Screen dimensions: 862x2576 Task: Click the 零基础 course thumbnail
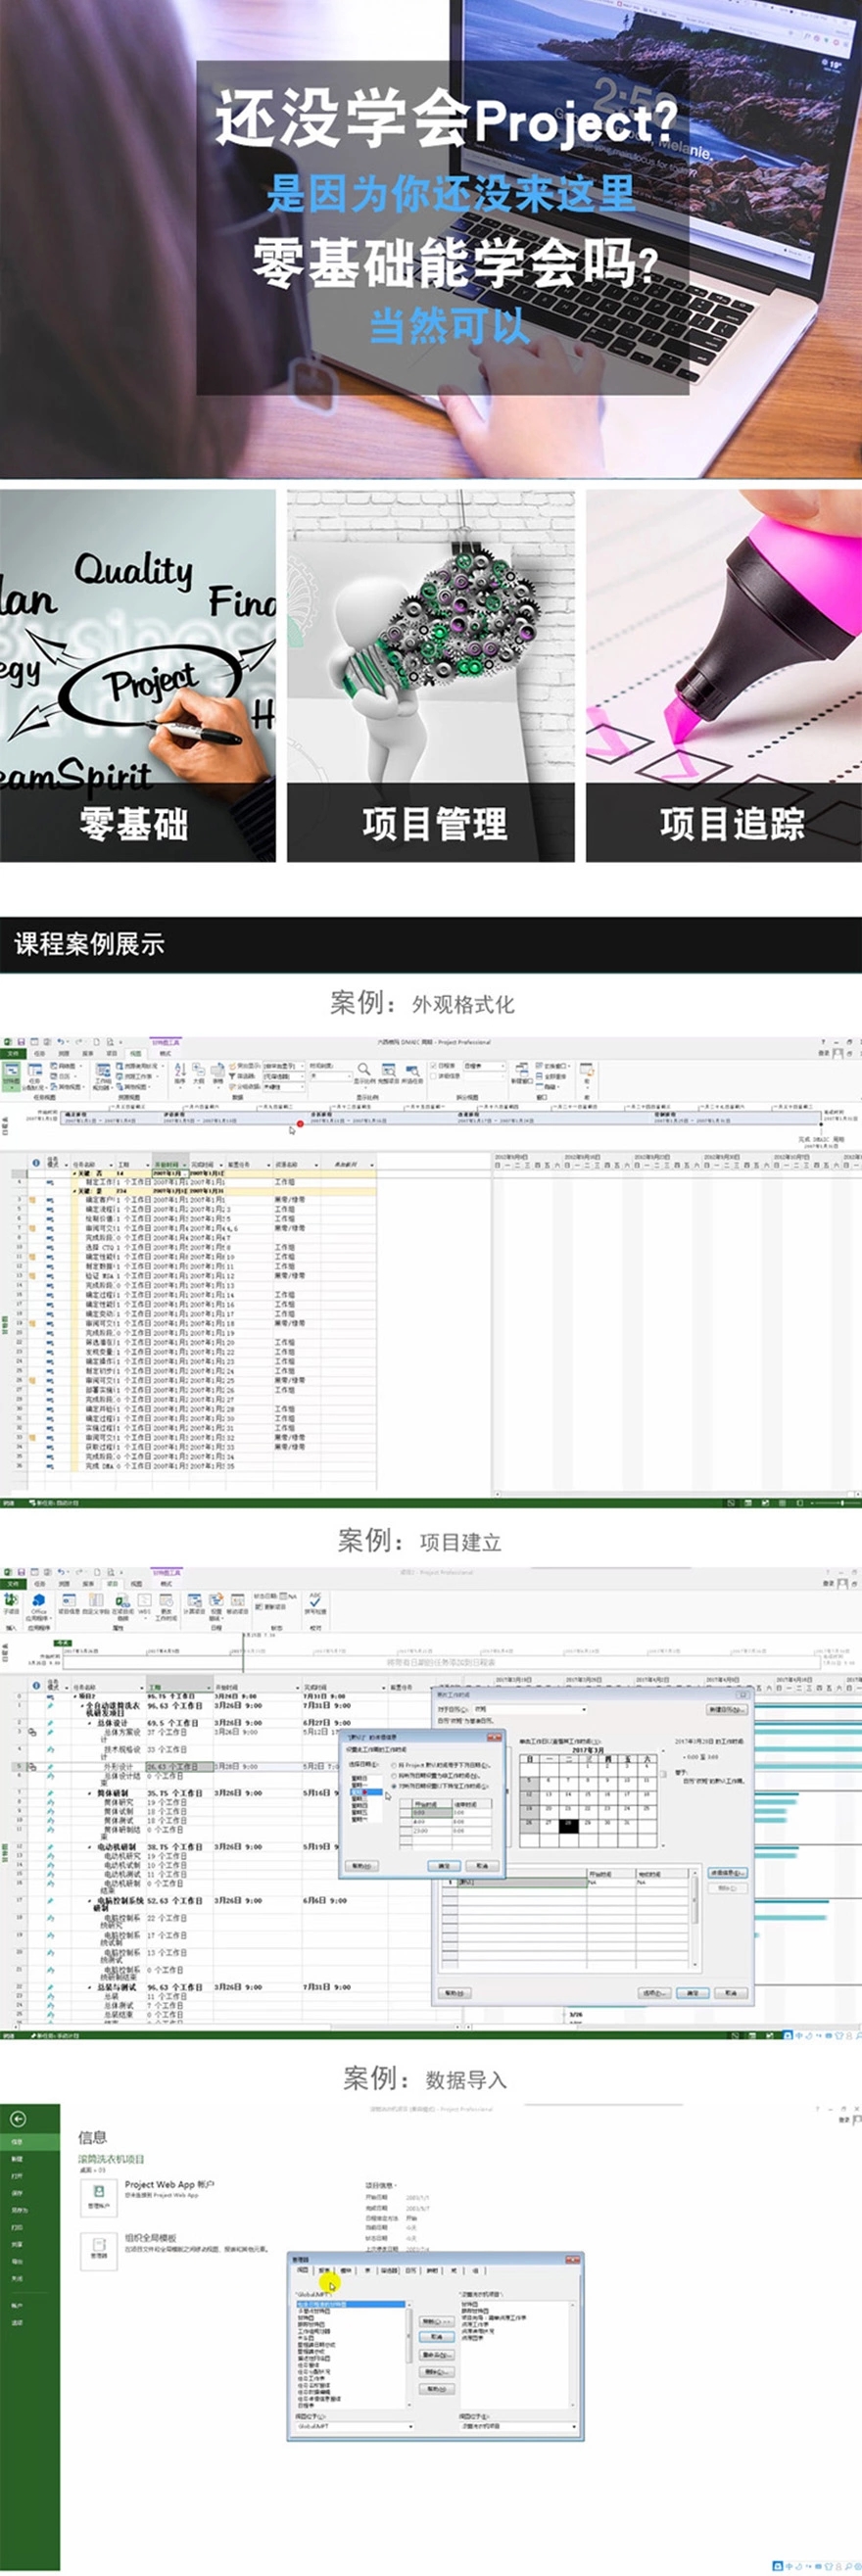coord(137,675)
